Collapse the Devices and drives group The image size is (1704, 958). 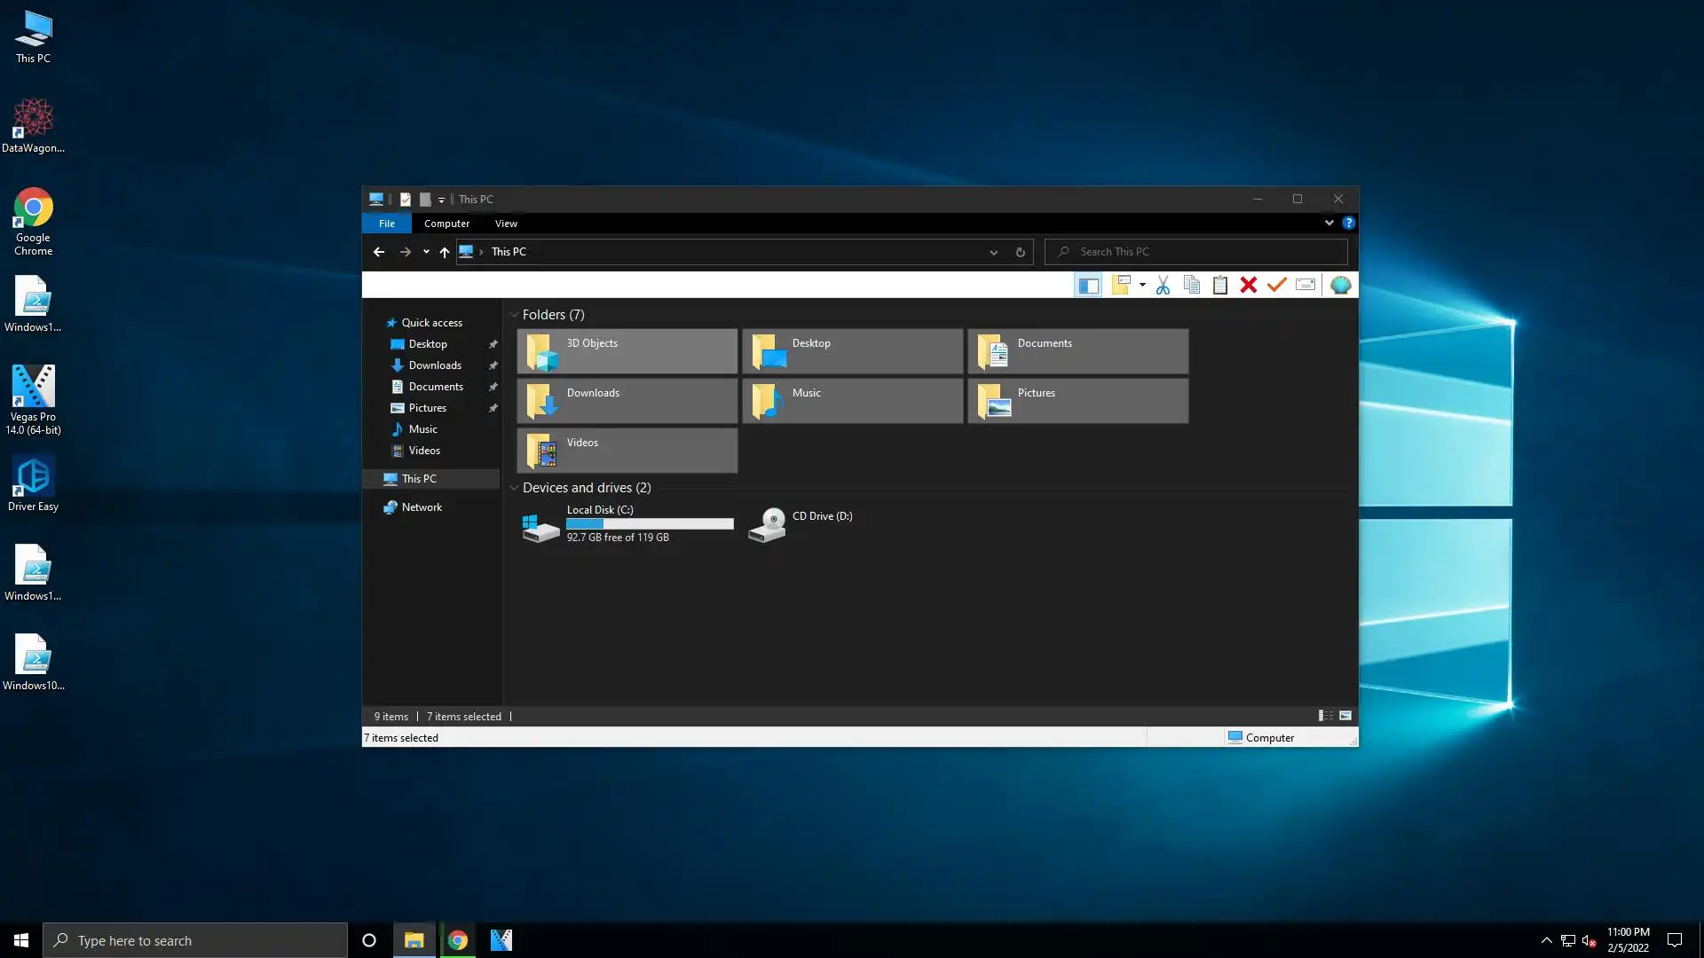point(514,488)
